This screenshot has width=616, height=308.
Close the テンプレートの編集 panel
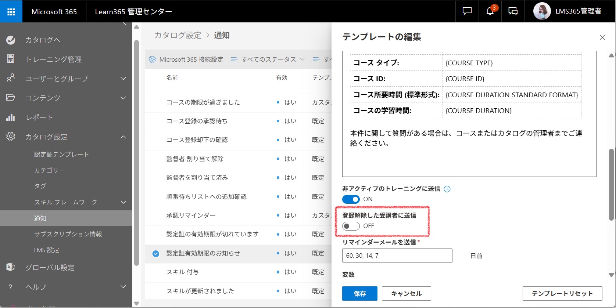(x=602, y=37)
